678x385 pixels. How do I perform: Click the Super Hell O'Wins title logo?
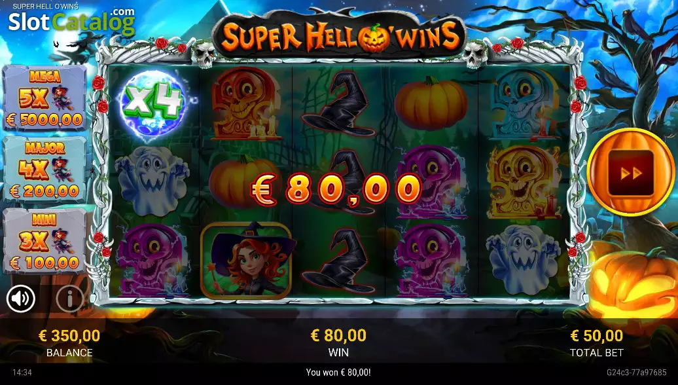tap(340, 36)
